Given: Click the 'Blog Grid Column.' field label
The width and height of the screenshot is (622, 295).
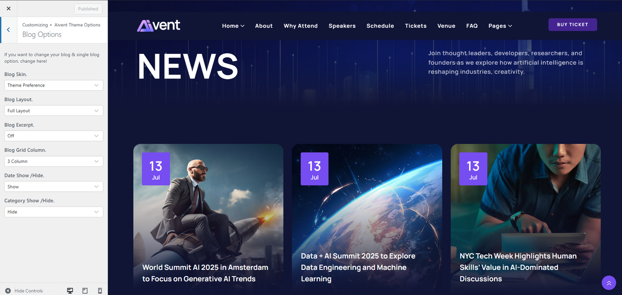Looking at the screenshot, I should coord(25,150).
